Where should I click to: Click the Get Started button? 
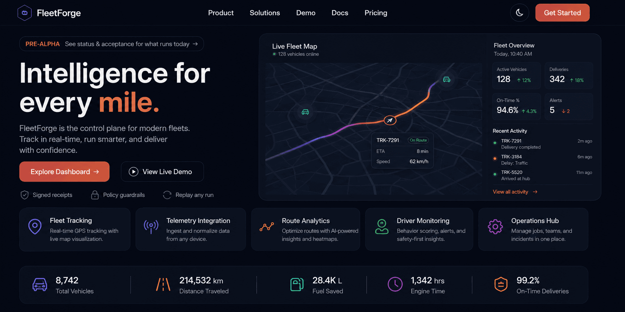point(562,13)
